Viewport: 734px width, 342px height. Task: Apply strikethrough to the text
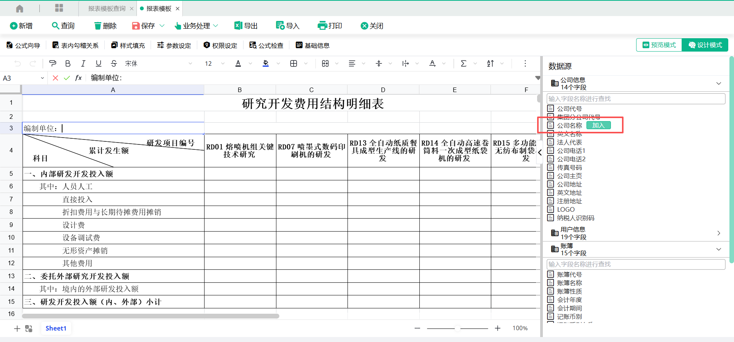(x=114, y=63)
